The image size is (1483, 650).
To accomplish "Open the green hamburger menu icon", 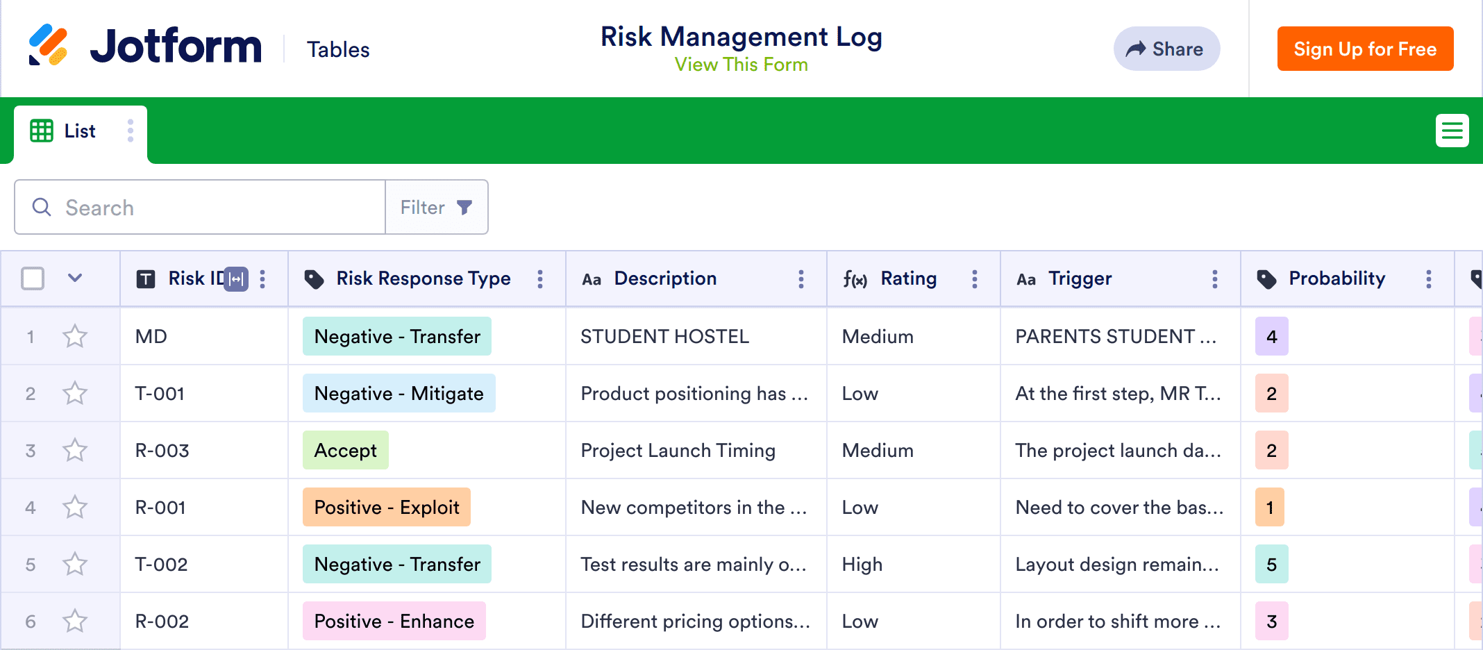I will coord(1452,131).
